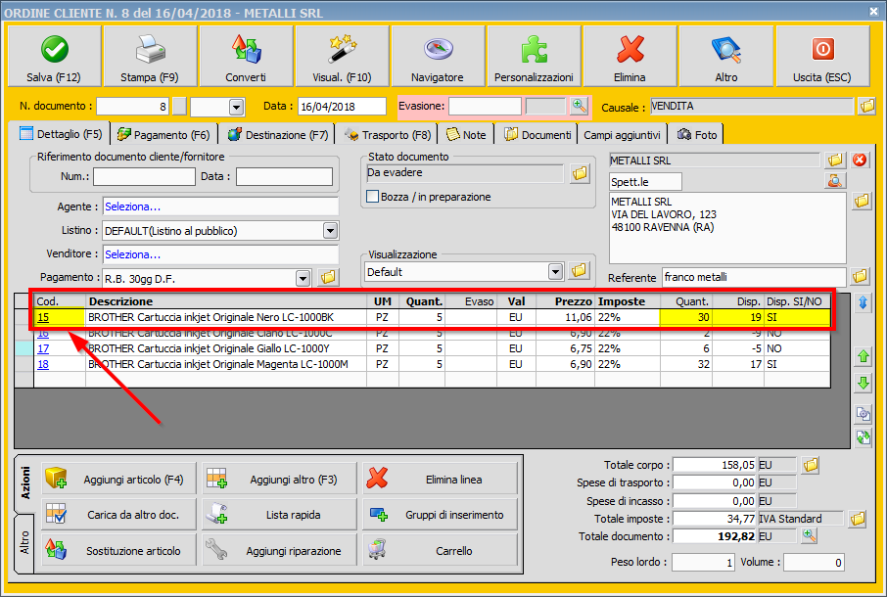Click Stampa (F9) printer button
This screenshot has height=597, width=887.
point(150,56)
